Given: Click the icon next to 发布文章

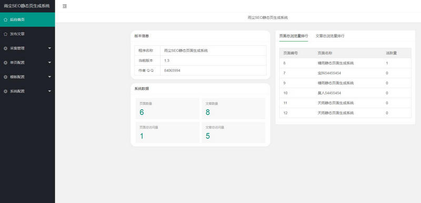Looking at the screenshot, I should 6,34.
